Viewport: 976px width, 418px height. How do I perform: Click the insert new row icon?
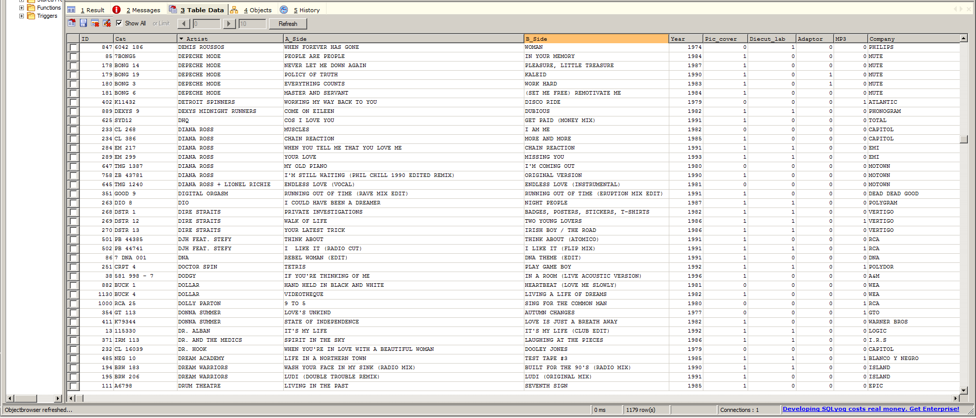[x=72, y=23]
